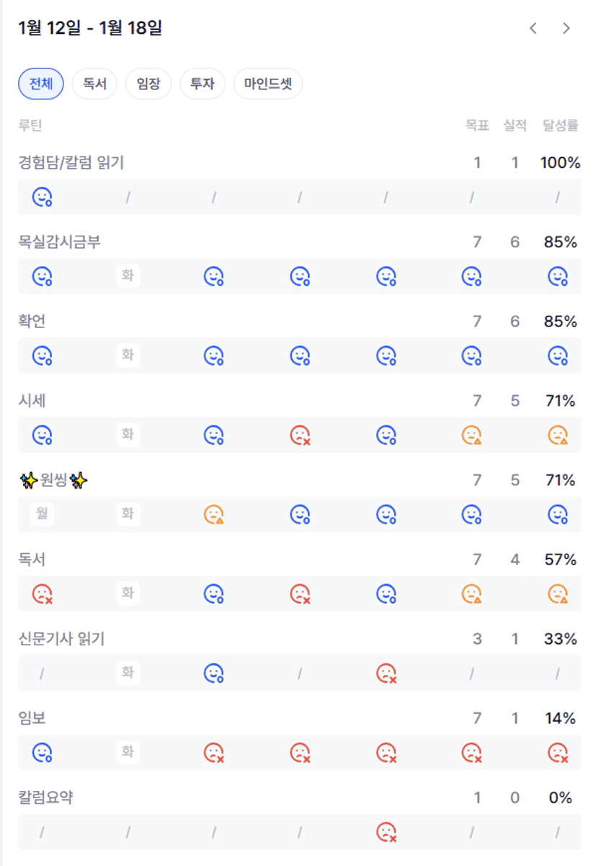Click the orange partial face in 원씽 row

click(x=214, y=514)
